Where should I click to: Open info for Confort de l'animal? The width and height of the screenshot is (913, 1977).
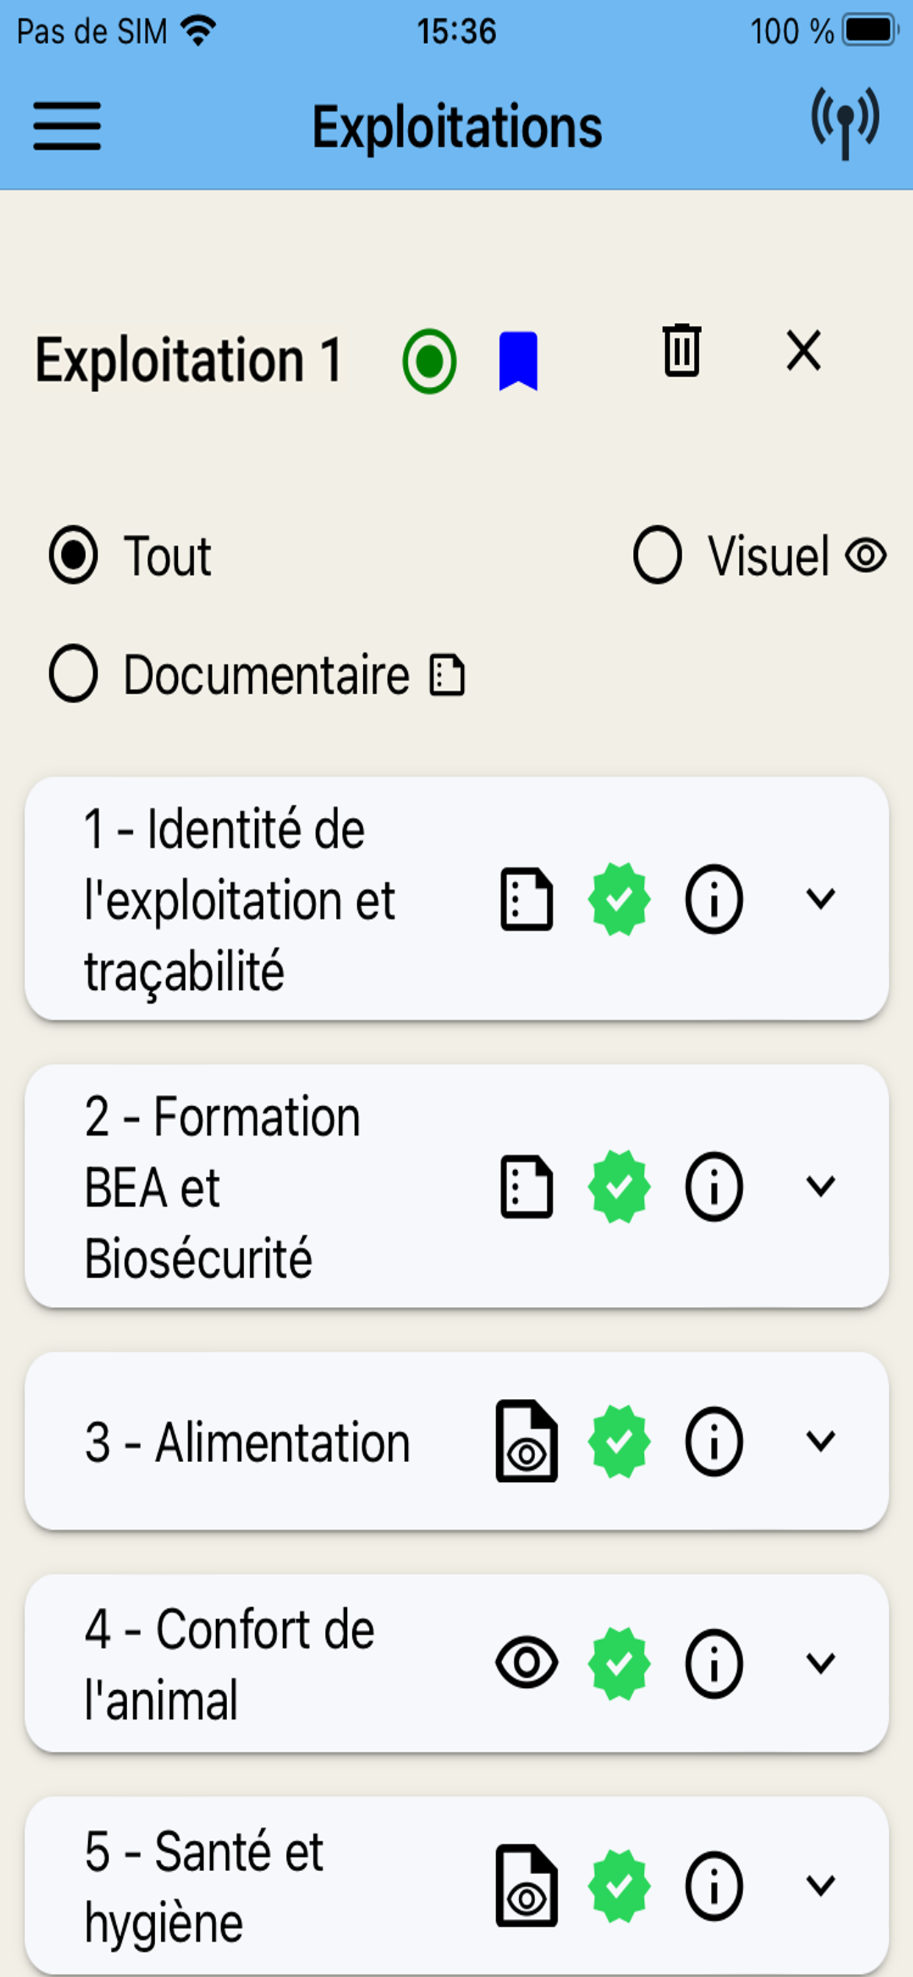click(x=714, y=1663)
